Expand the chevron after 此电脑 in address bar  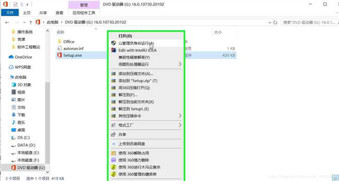62,22
